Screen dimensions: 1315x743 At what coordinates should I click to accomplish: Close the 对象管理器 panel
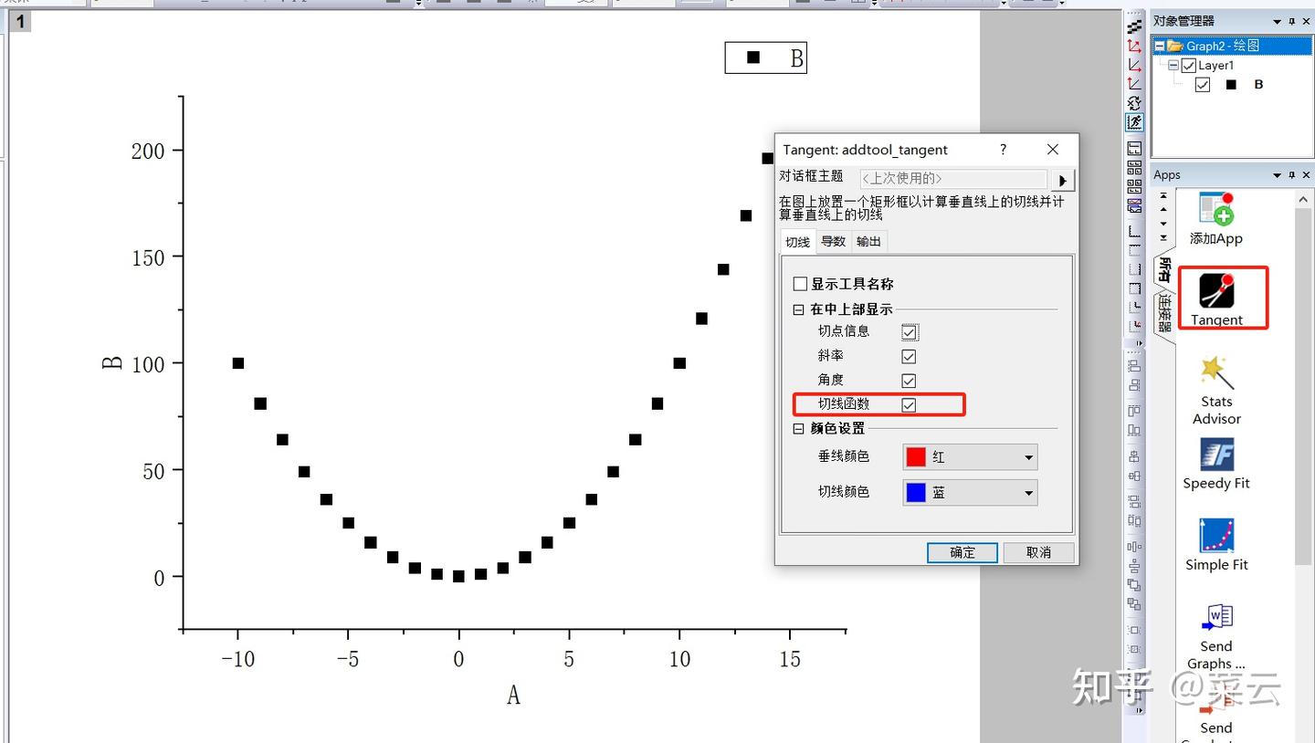tap(1307, 21)
